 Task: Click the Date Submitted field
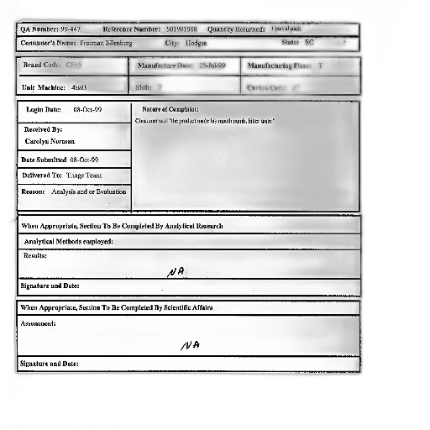(x=74, y=160)
